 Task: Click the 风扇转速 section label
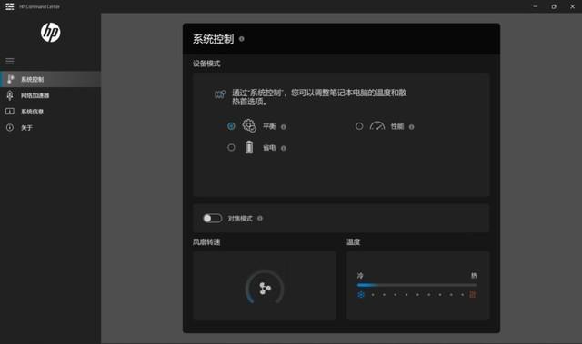[x=206, y=242]
